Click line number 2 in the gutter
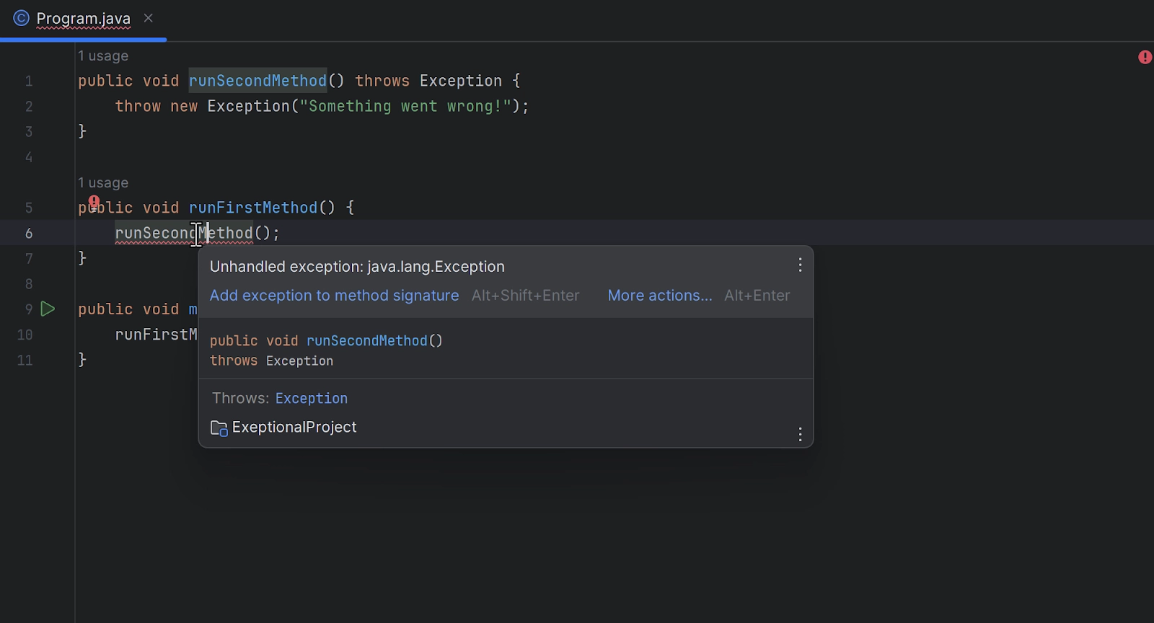 tap(29, 107)
